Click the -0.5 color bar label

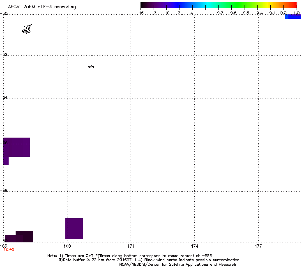245,13
